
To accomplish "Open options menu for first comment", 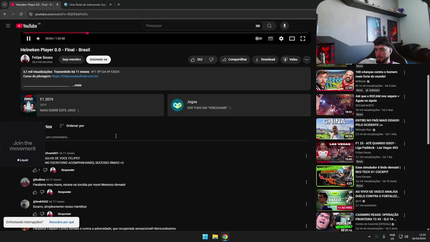I will [x=306, y=156].
